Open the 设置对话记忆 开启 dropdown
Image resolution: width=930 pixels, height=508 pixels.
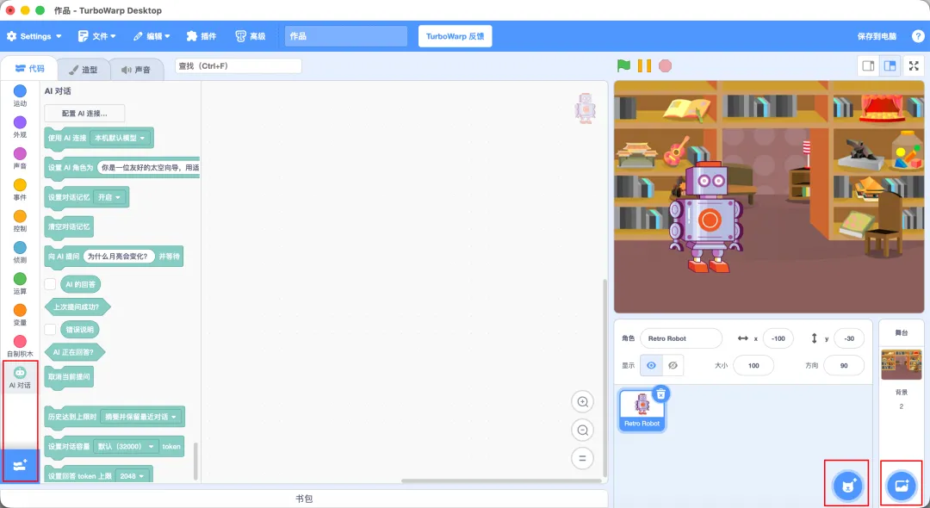[x=109, y=197]
